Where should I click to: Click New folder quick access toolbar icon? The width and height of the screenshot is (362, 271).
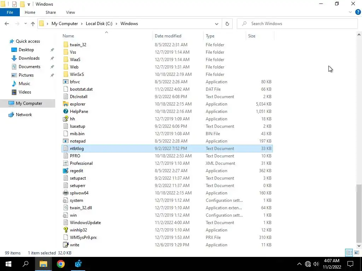tap(22, 4)
